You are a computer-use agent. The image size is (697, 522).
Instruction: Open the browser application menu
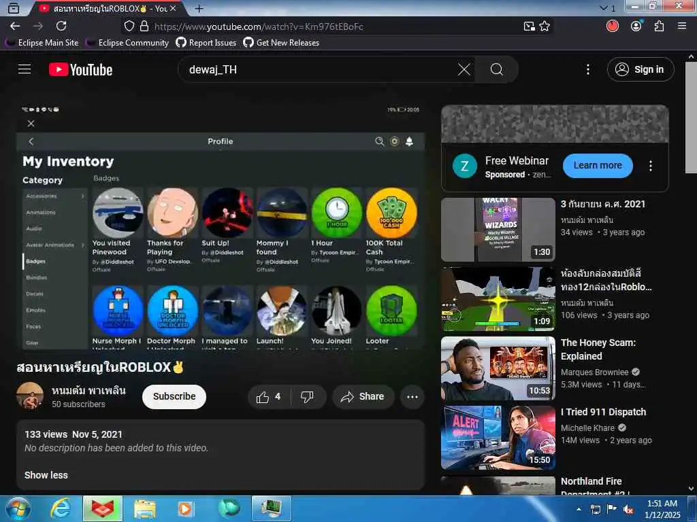coord(682,27)
